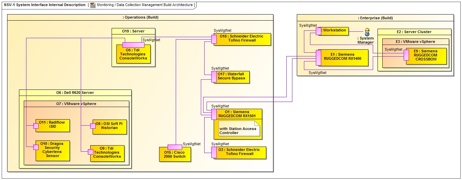
Task: Select the O9 Tdi Technologies ConsoleWorks block
Action: (107, 153)
